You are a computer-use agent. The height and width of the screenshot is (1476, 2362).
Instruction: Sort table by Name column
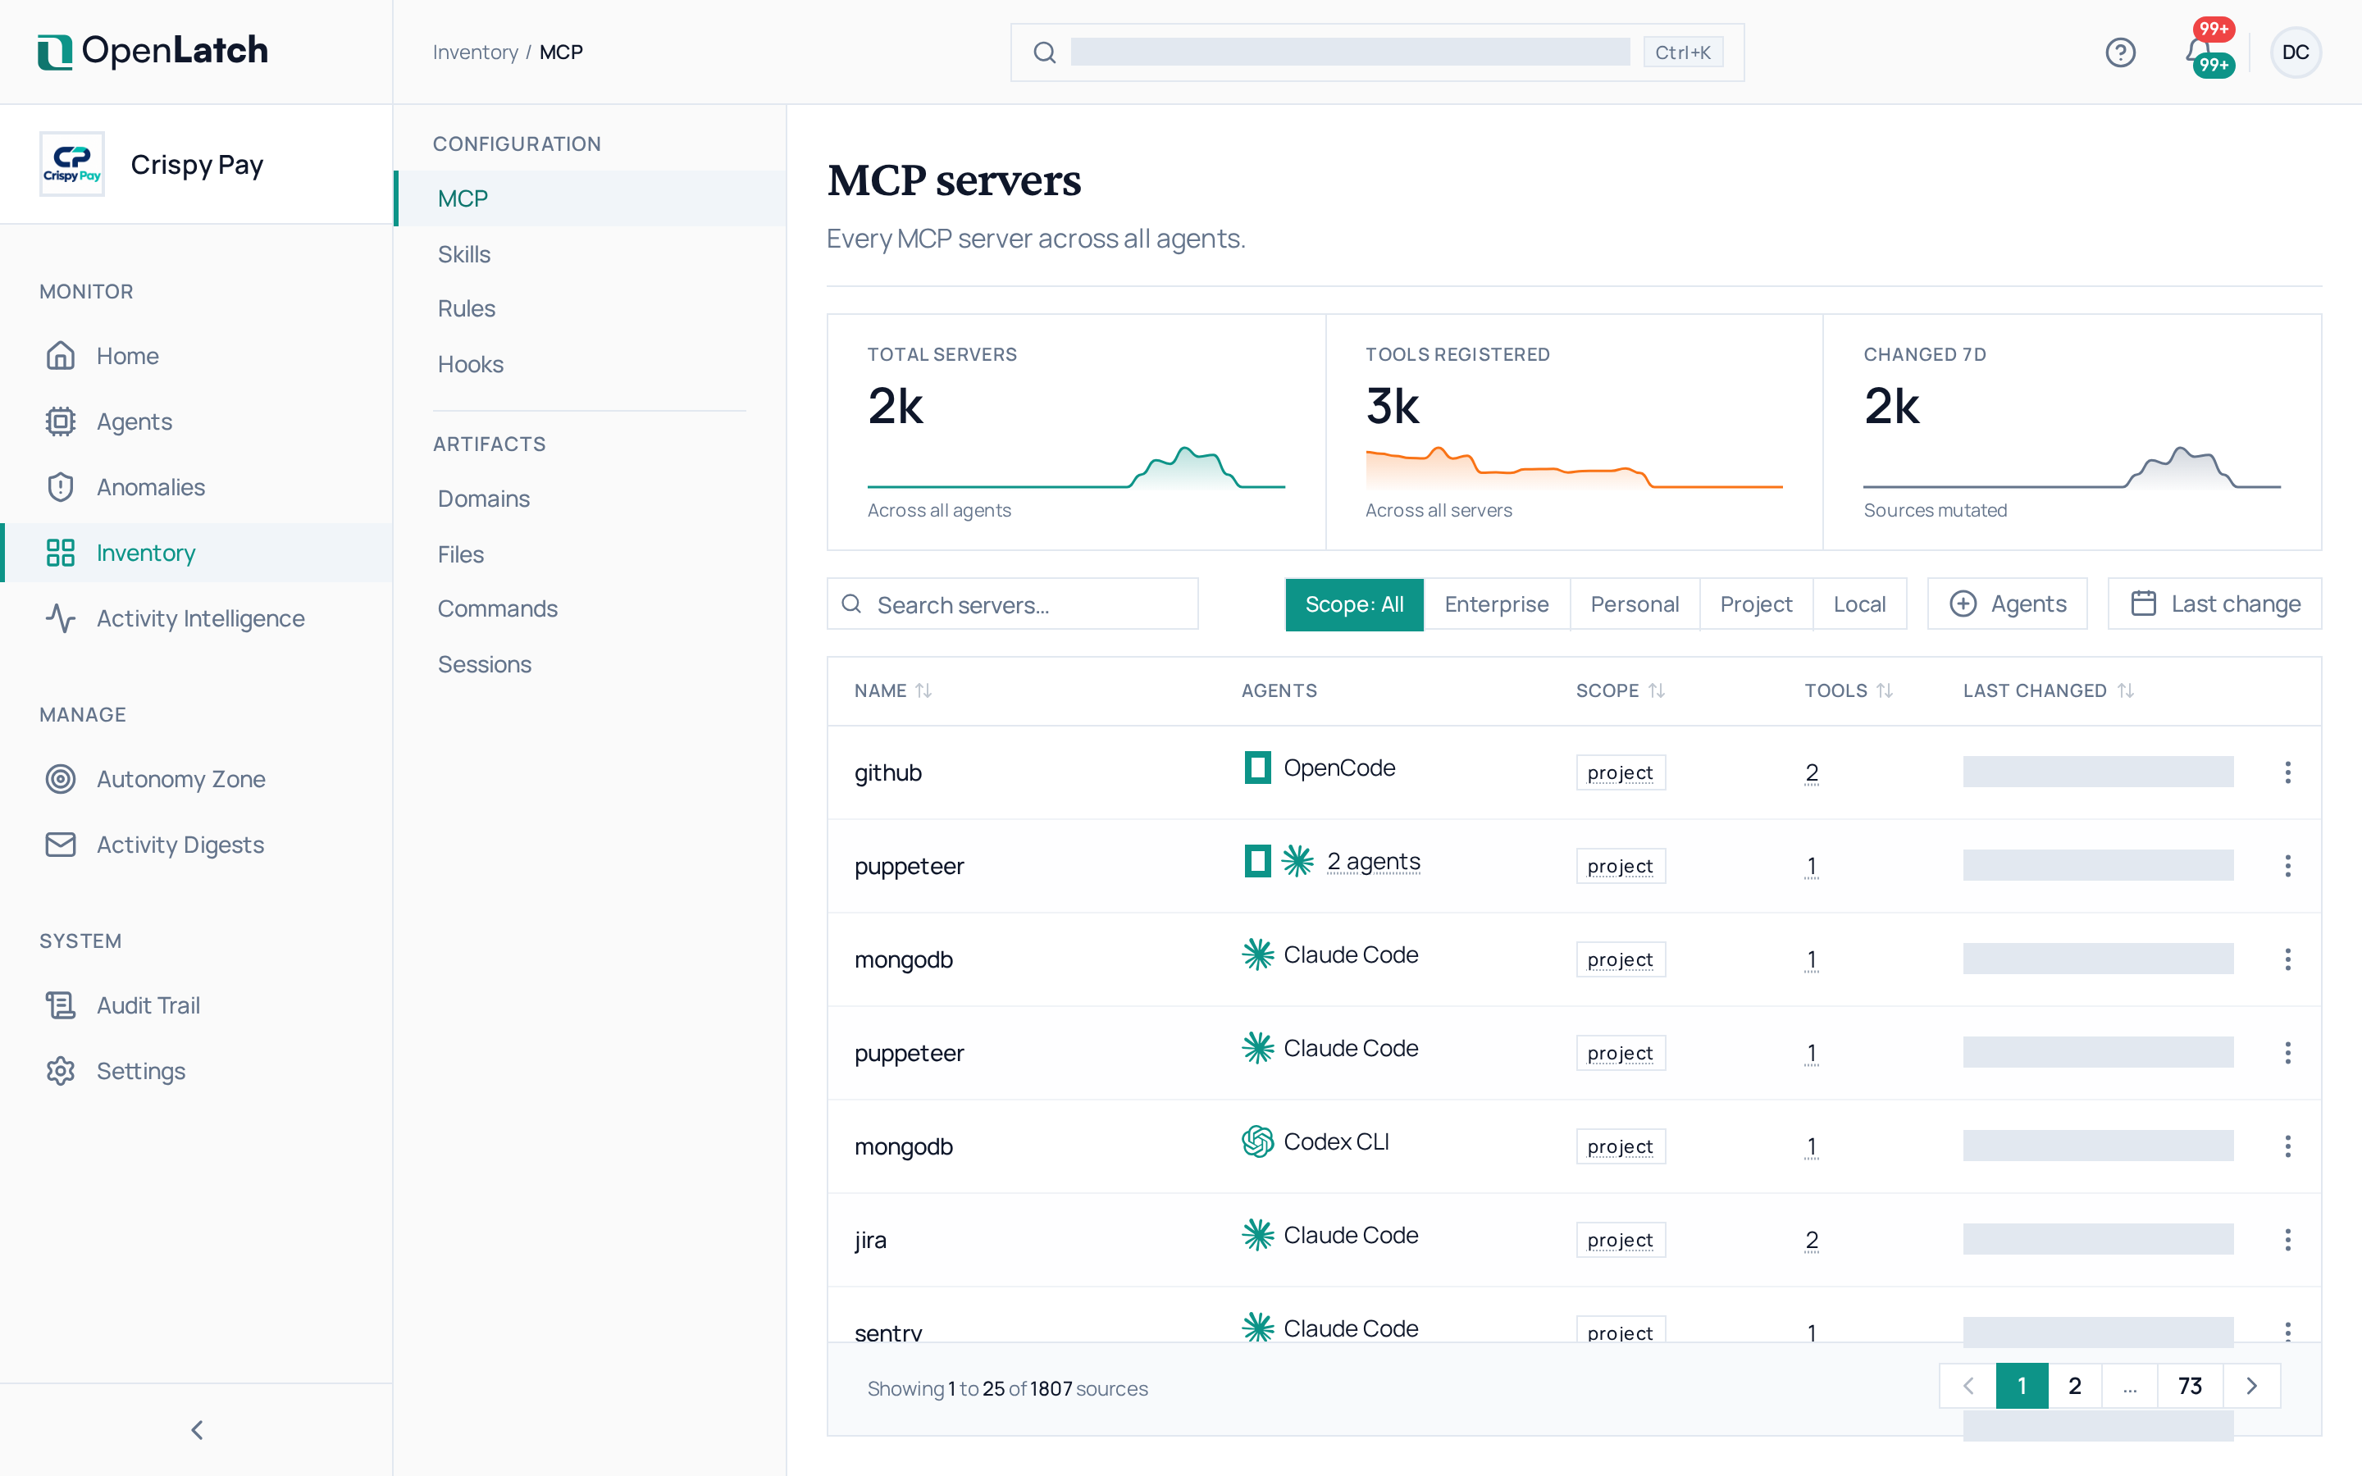[893, 690]
